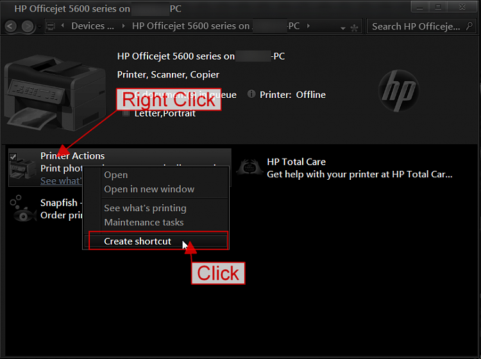Choose Open in the context menu
This screenshot has width=481, height=359.
[156, 175]
